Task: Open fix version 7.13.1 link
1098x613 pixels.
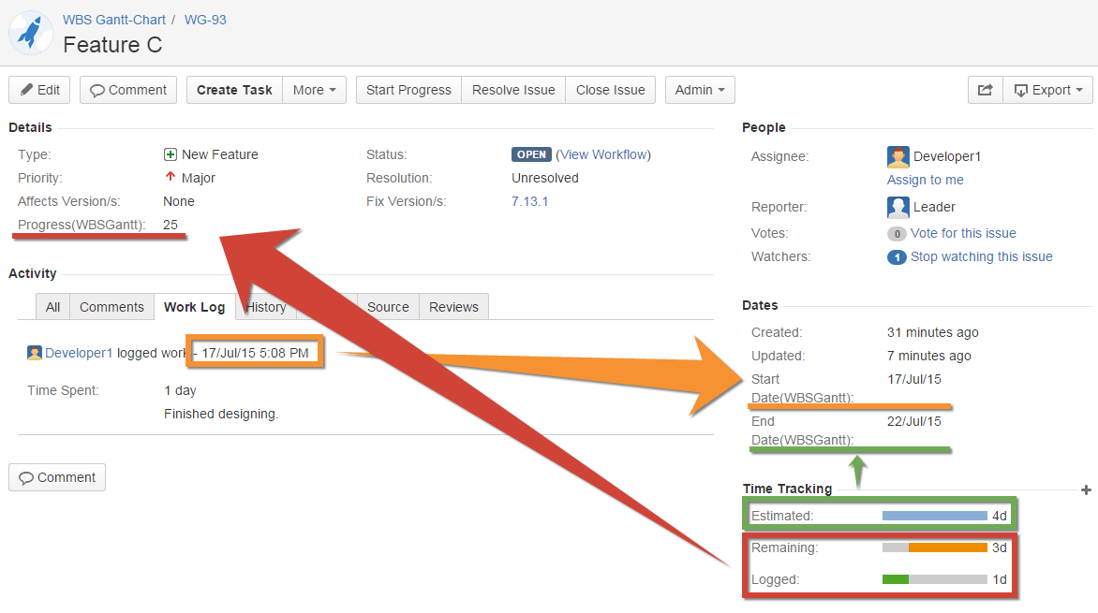Action: tap(529, 201)
